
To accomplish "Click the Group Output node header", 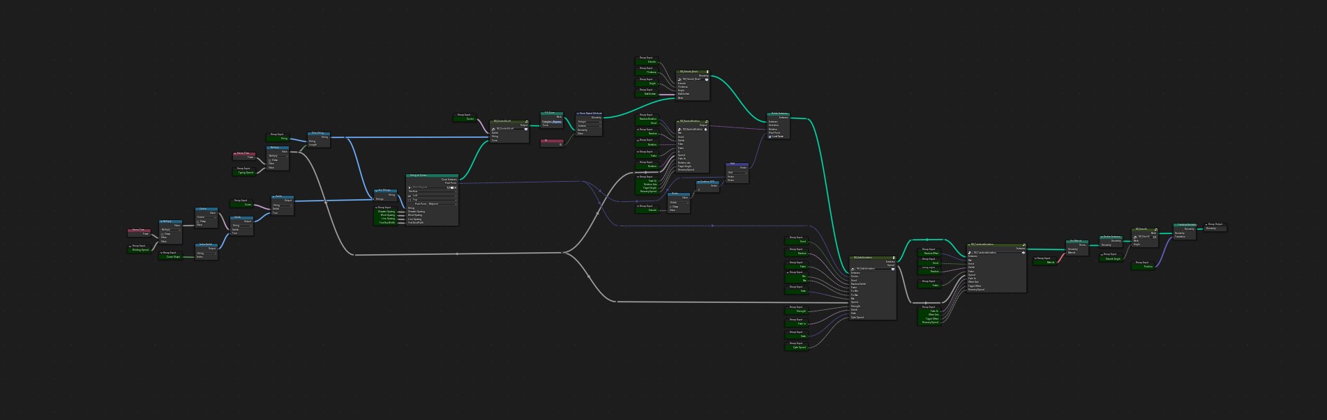I will click(1215, 224).
